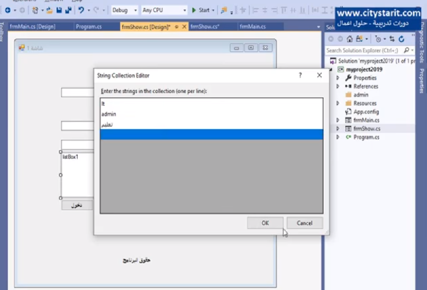The image size is (427, 290).
Task: Open the Diagnostic Tools side tab
Action: coord(421,43)
